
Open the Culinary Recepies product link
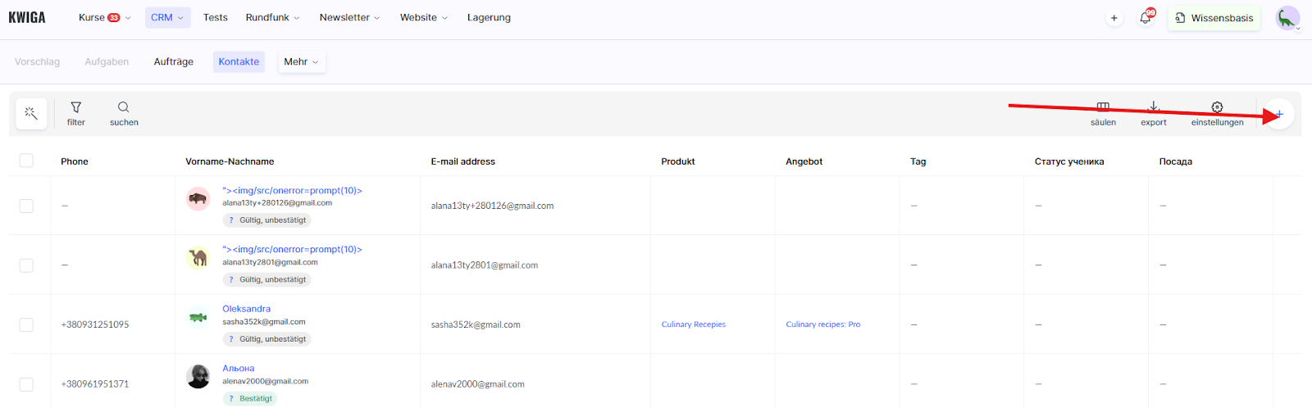point(694,324)
